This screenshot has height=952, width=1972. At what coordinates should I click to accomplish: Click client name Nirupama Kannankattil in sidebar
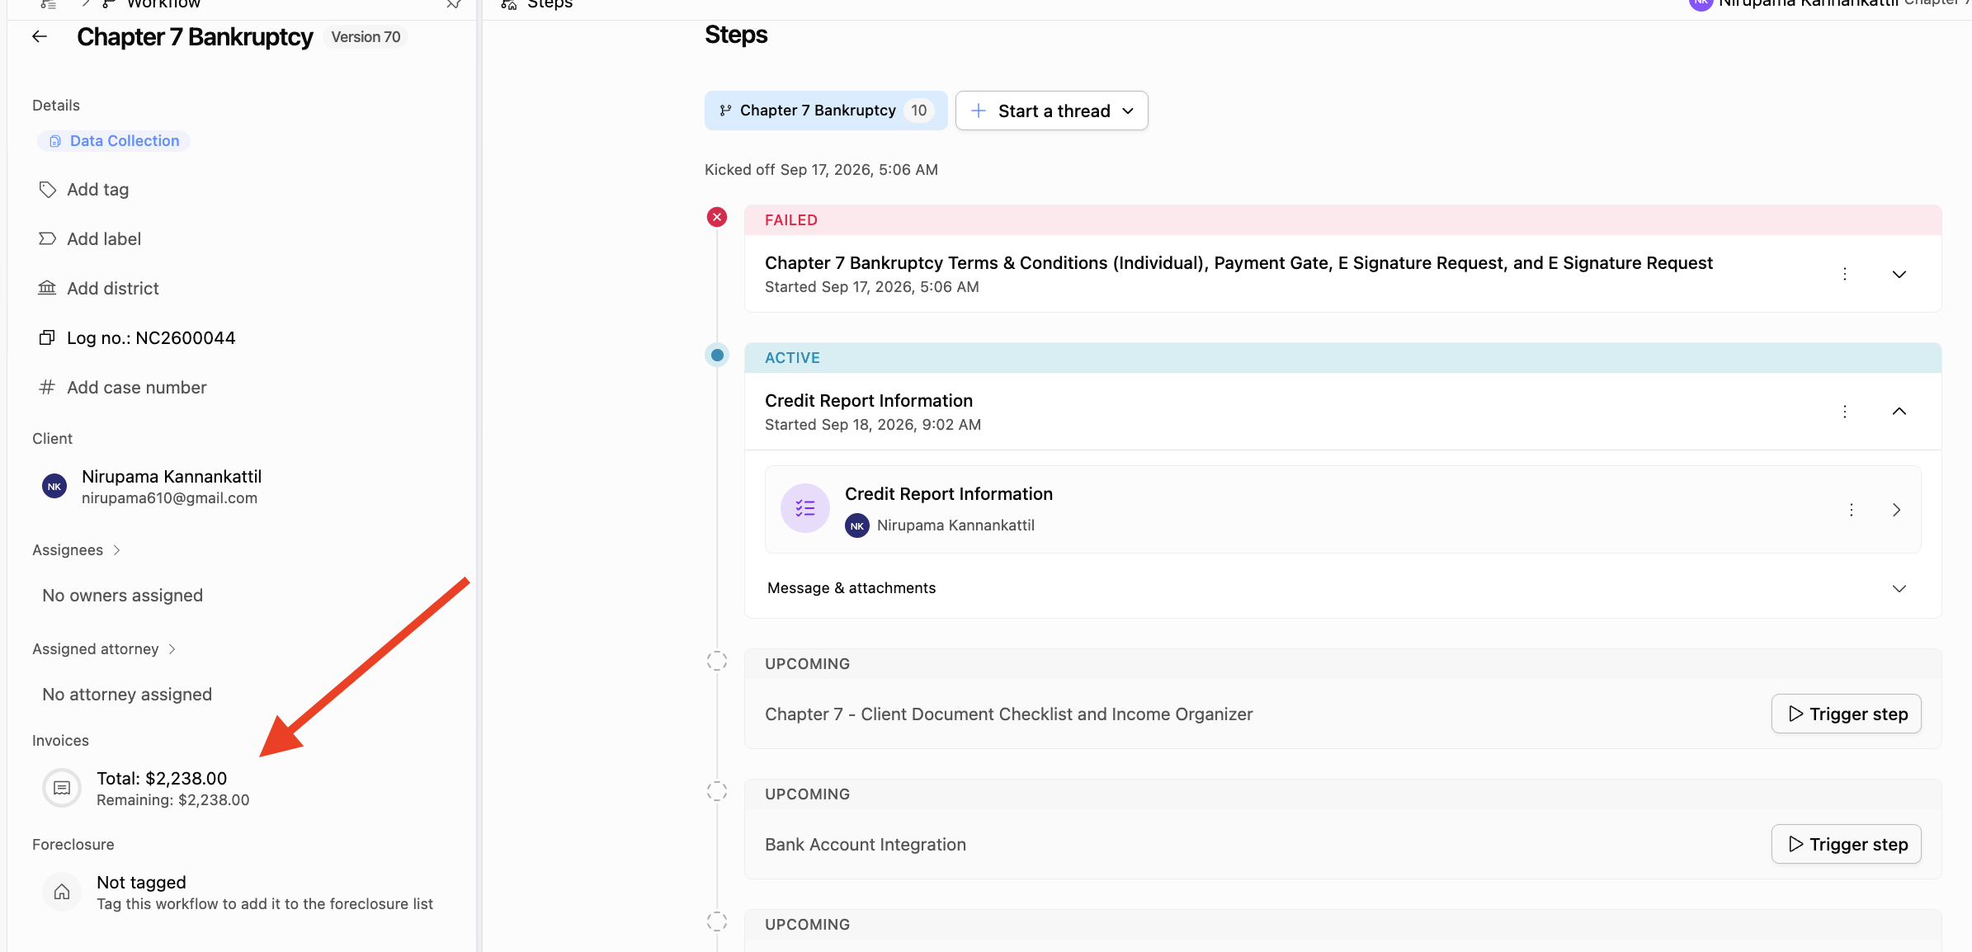click(x=172, y=477)
